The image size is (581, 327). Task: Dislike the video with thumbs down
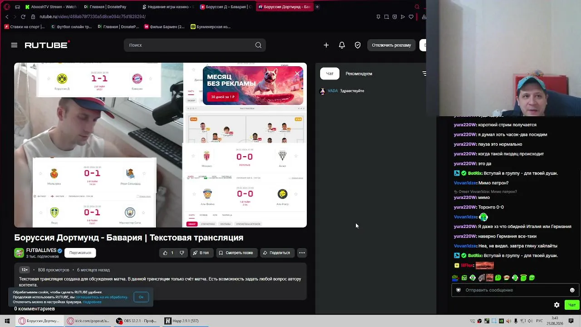pyautogui.click(x=182, y=253)
